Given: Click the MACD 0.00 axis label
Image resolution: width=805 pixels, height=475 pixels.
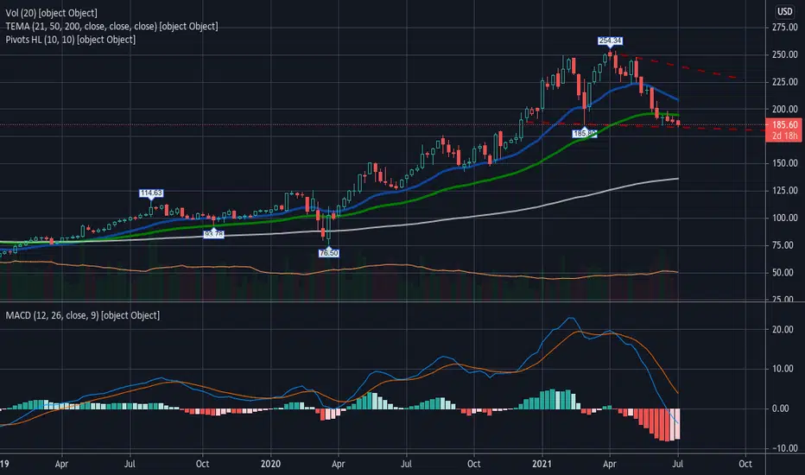Looking at the screenshot, I should pyautogui.click(x=780, y=408).
